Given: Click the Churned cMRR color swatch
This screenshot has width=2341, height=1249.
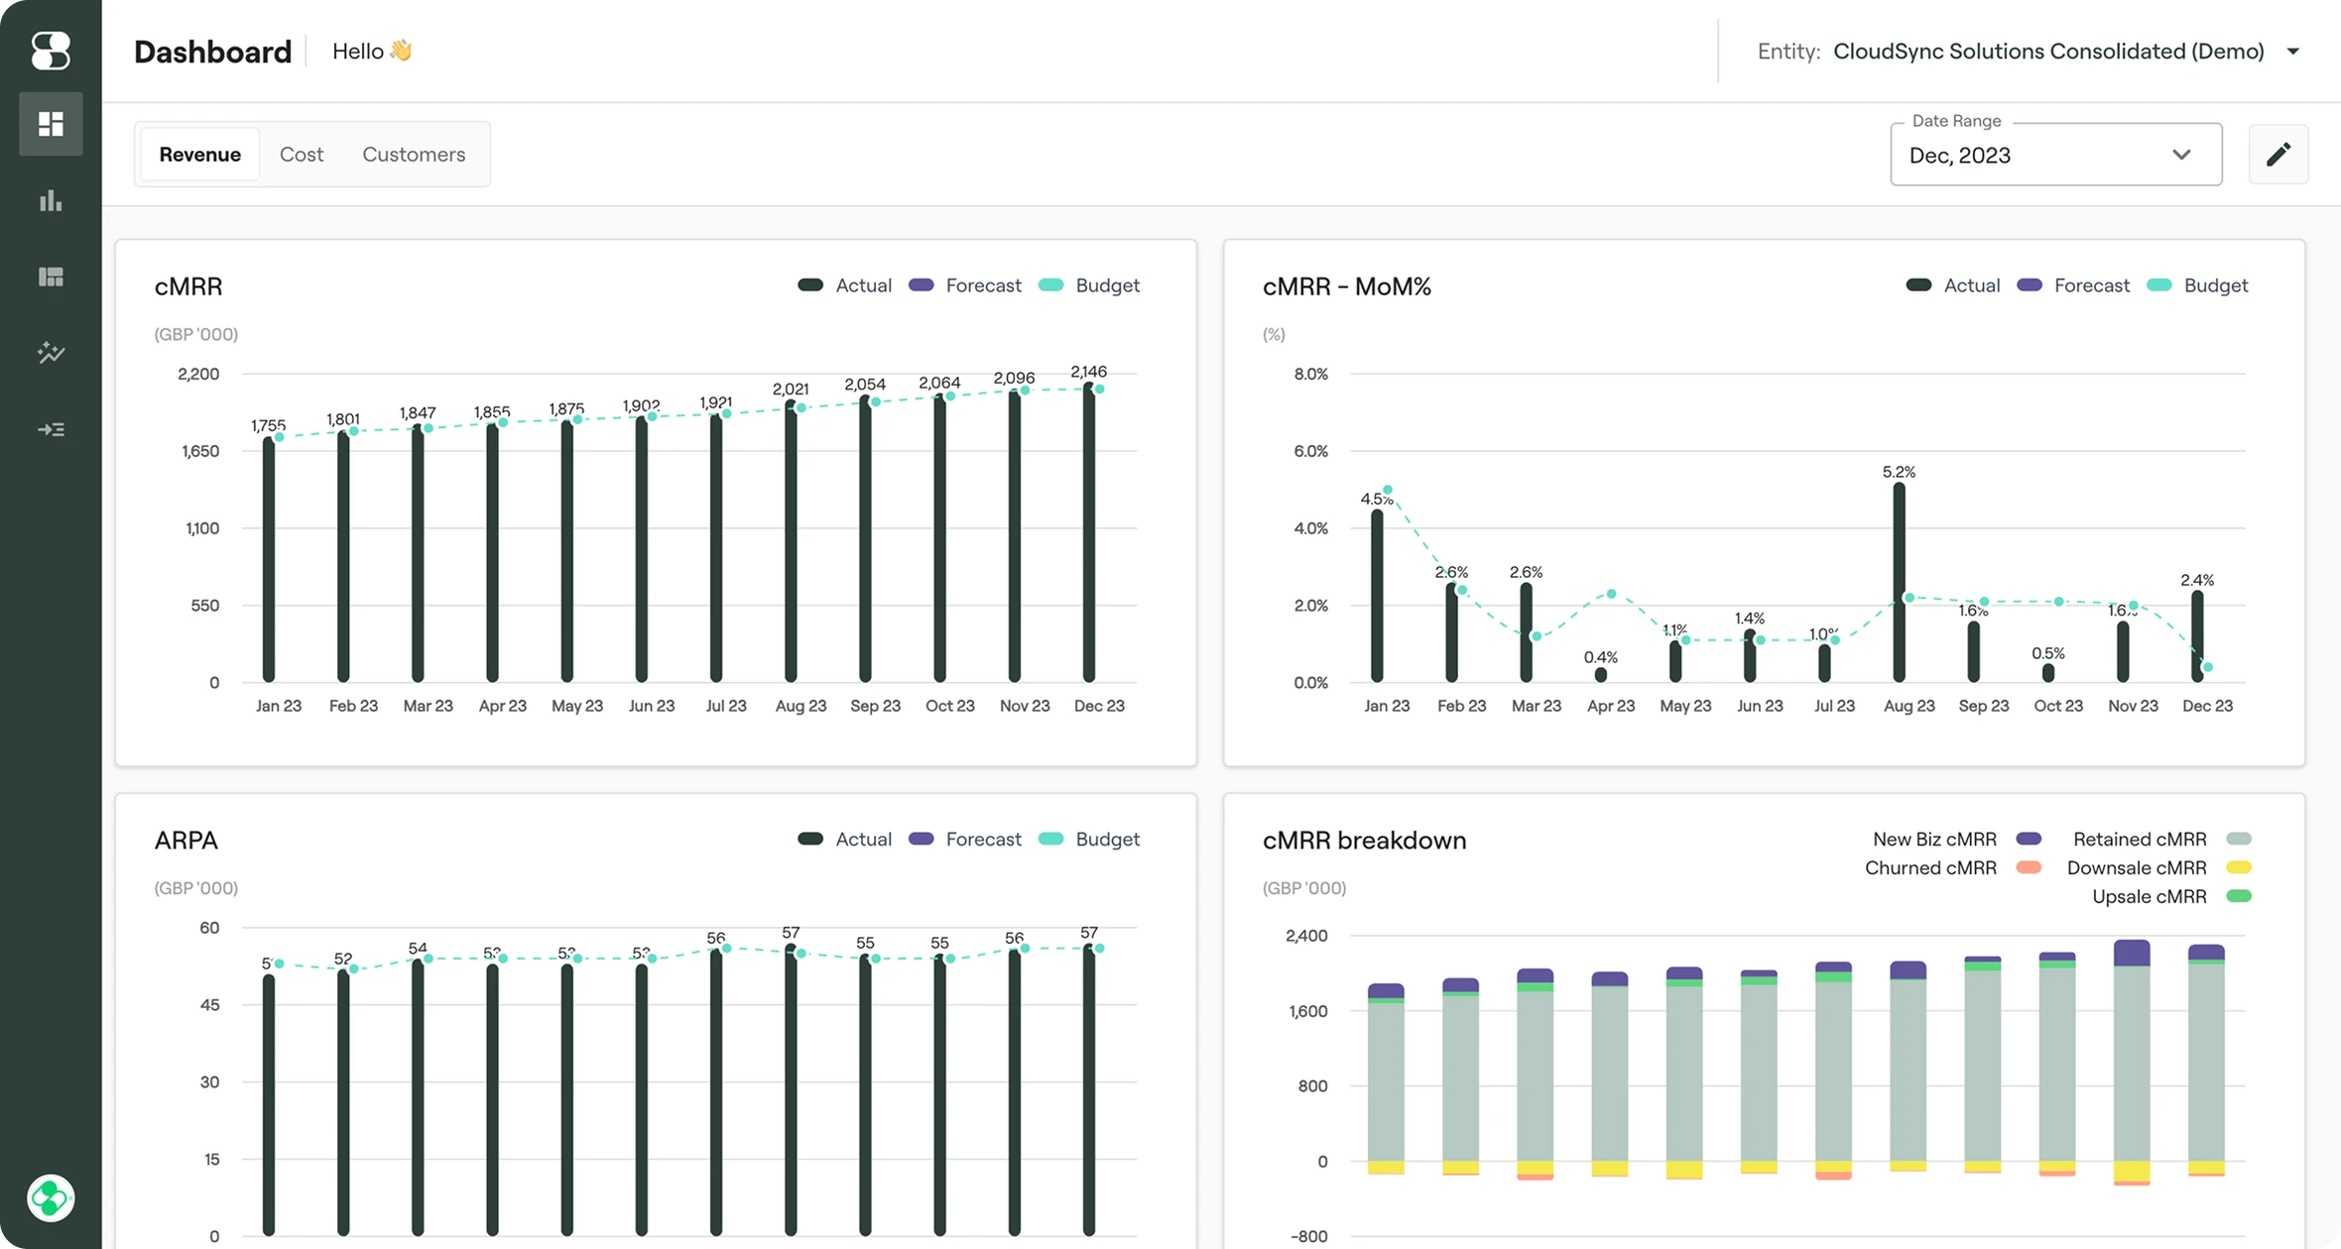Looking at the screenshot, I should (2029, 868).
